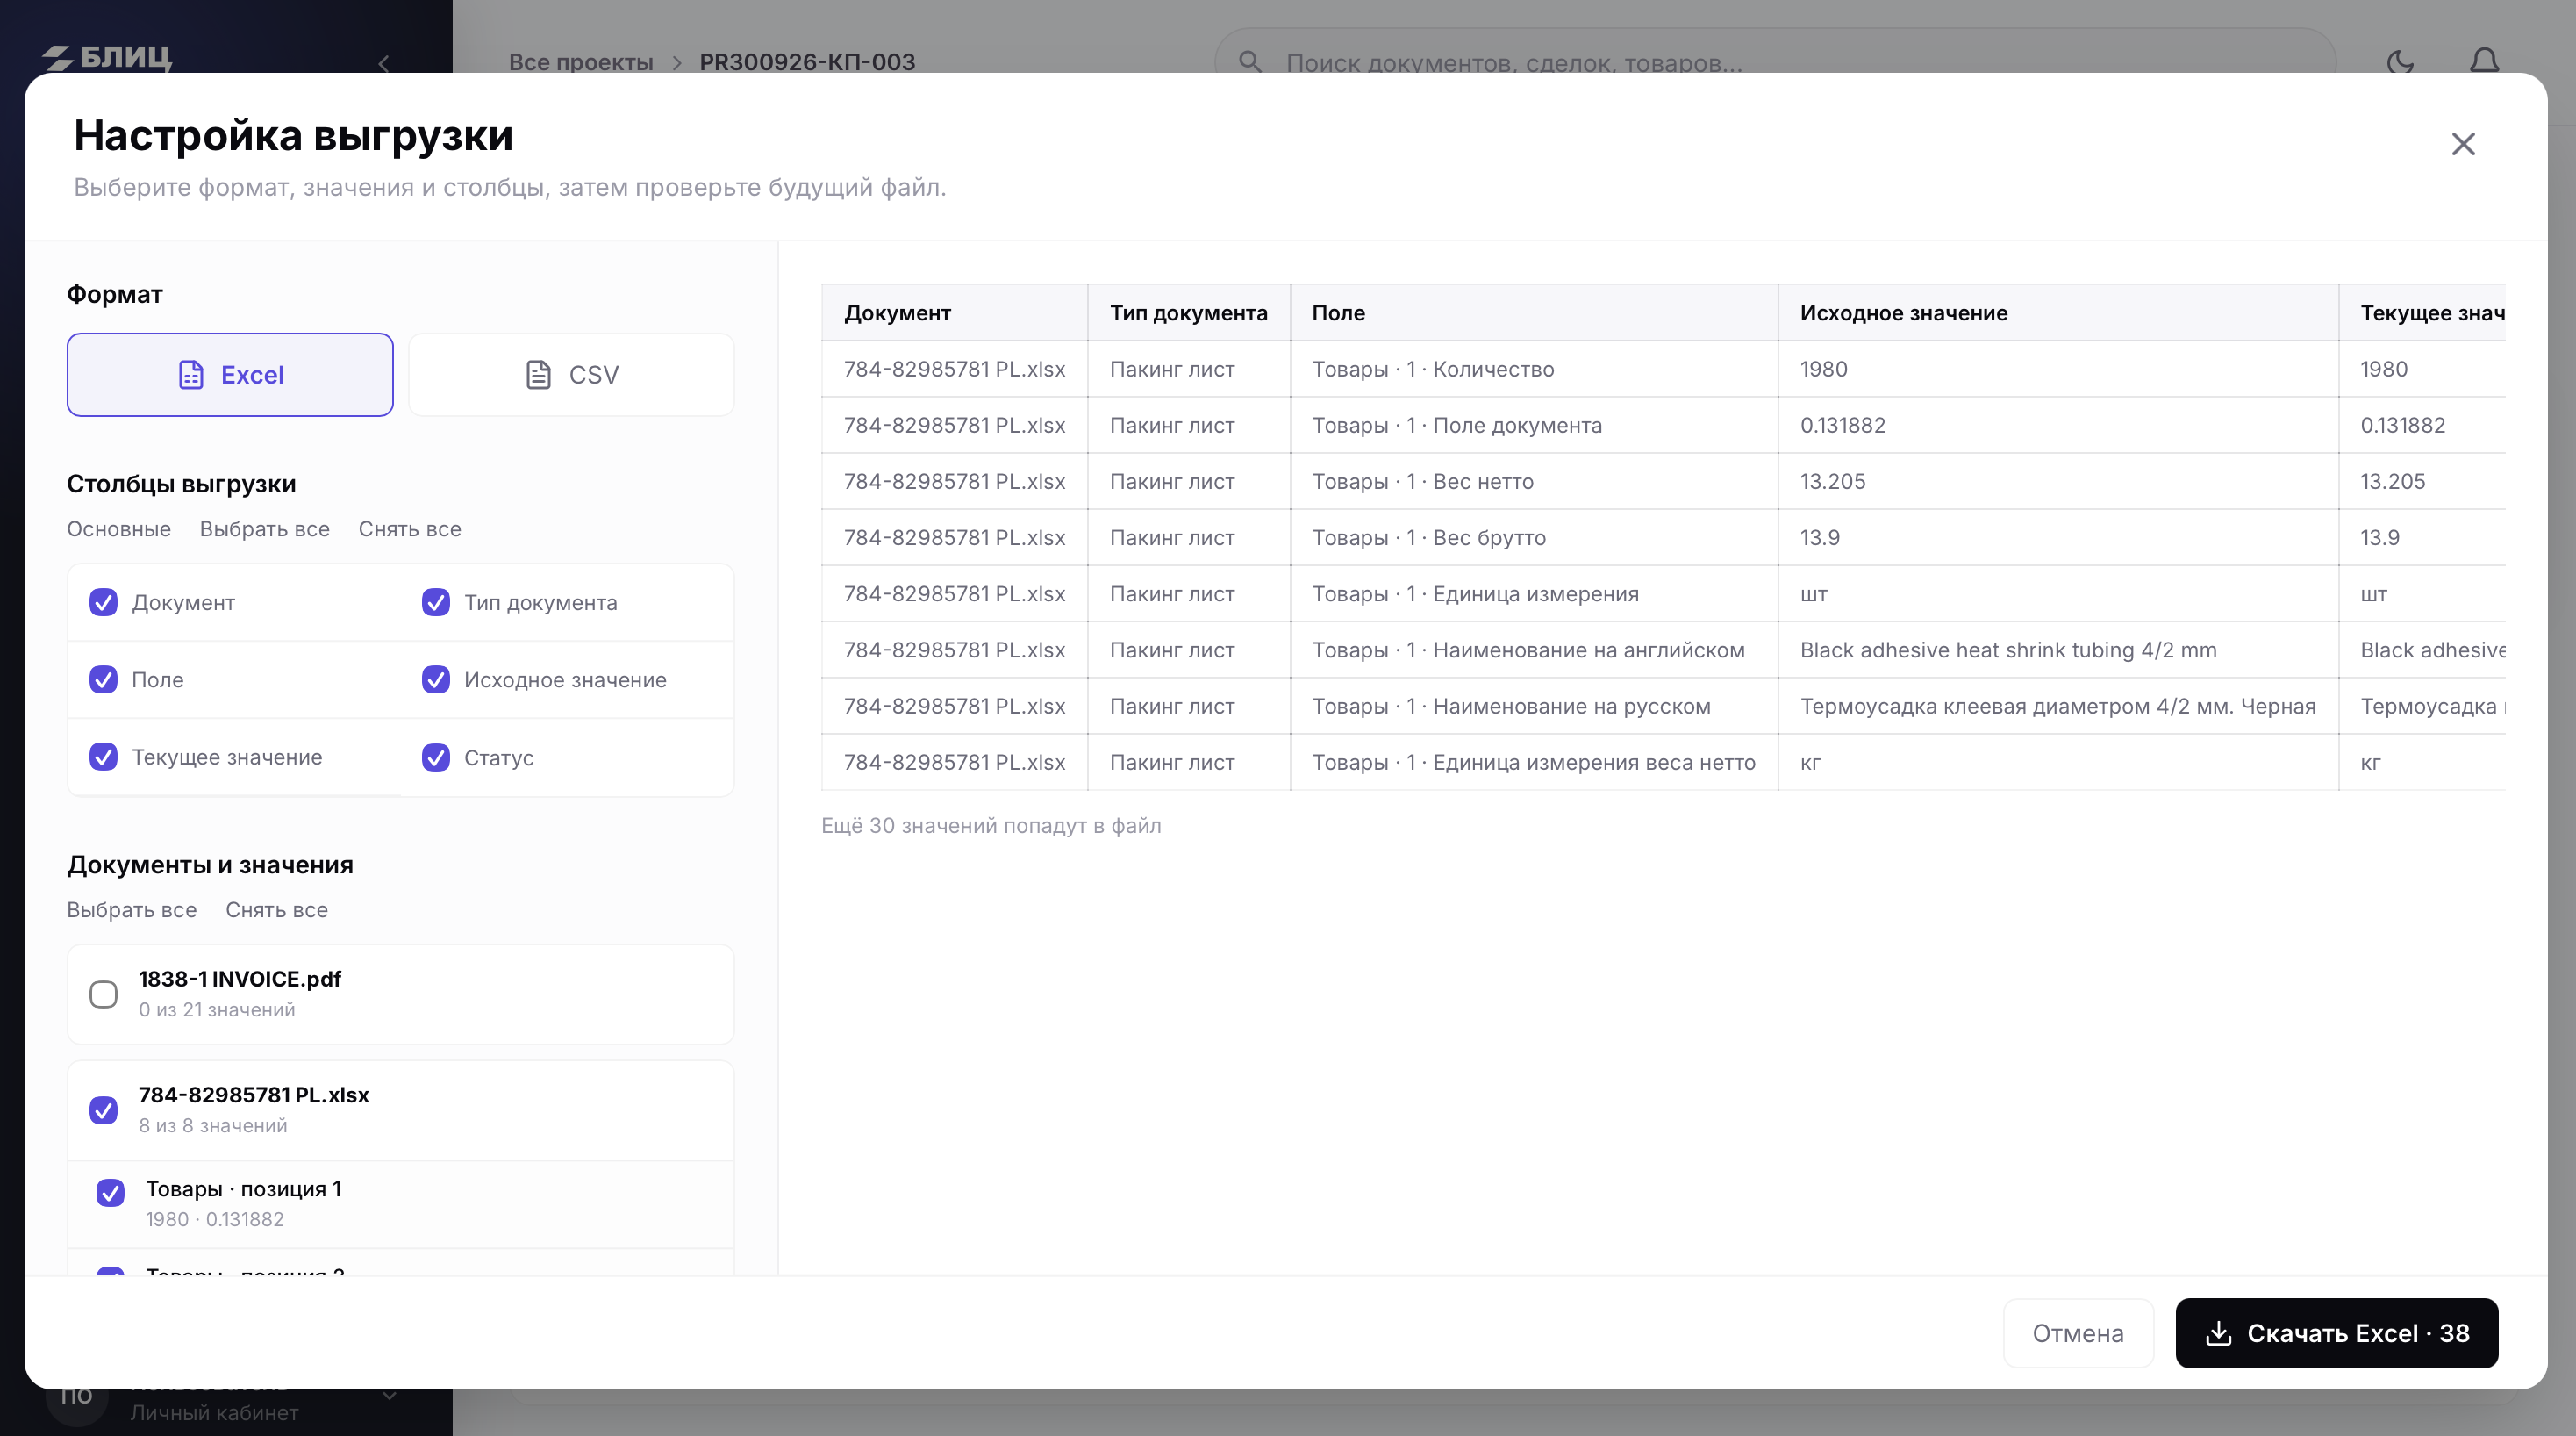Click Снять все under Столбцы выгрузки
2576x1436 pixels.
point(410,529)
